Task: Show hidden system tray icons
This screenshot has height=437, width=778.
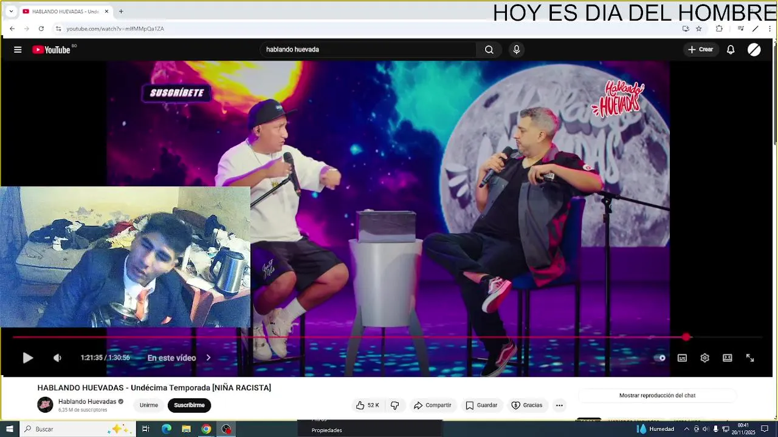Action: (x=687, y=429)
